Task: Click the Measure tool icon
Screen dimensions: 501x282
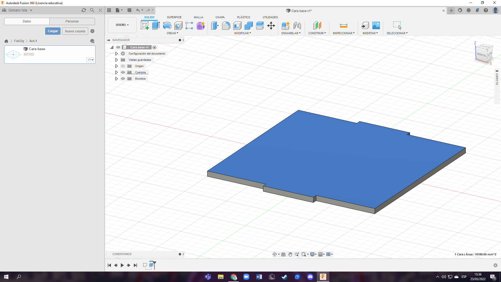Action: 343,26
